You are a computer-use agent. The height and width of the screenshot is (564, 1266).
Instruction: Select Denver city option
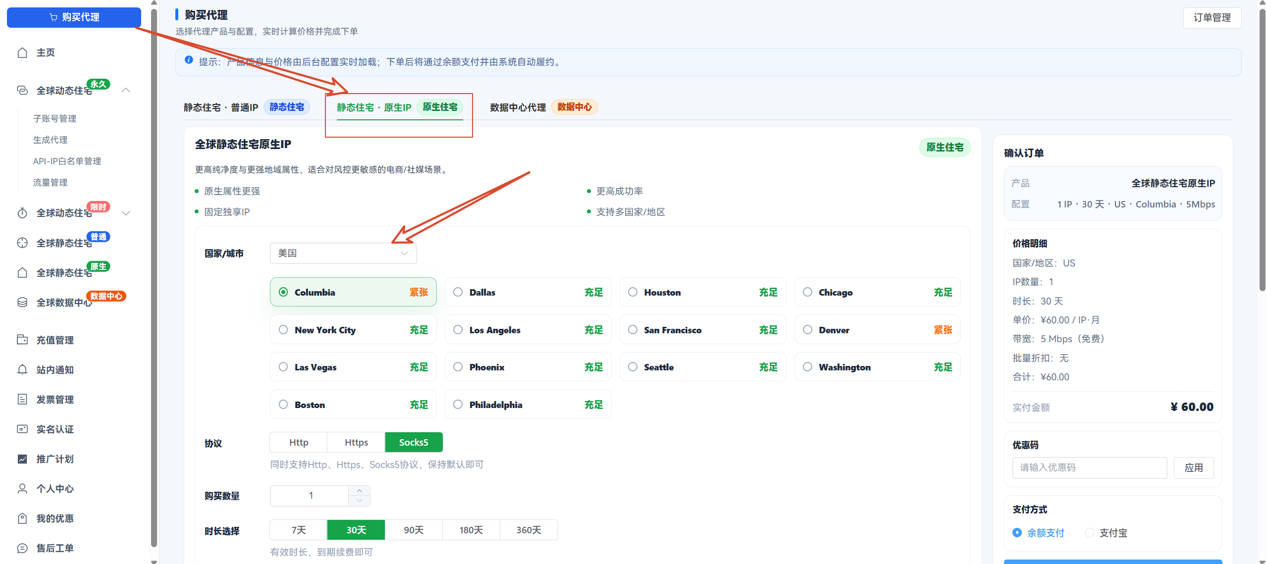(878, 330)
